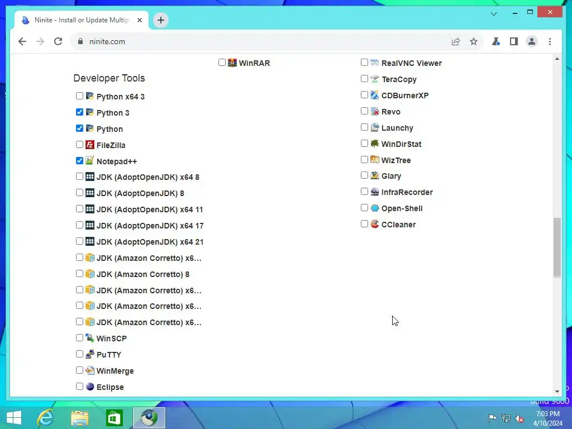The image size is (572, 429).
Task: Click the scrollbar down arrow
Action: [557, 392]
